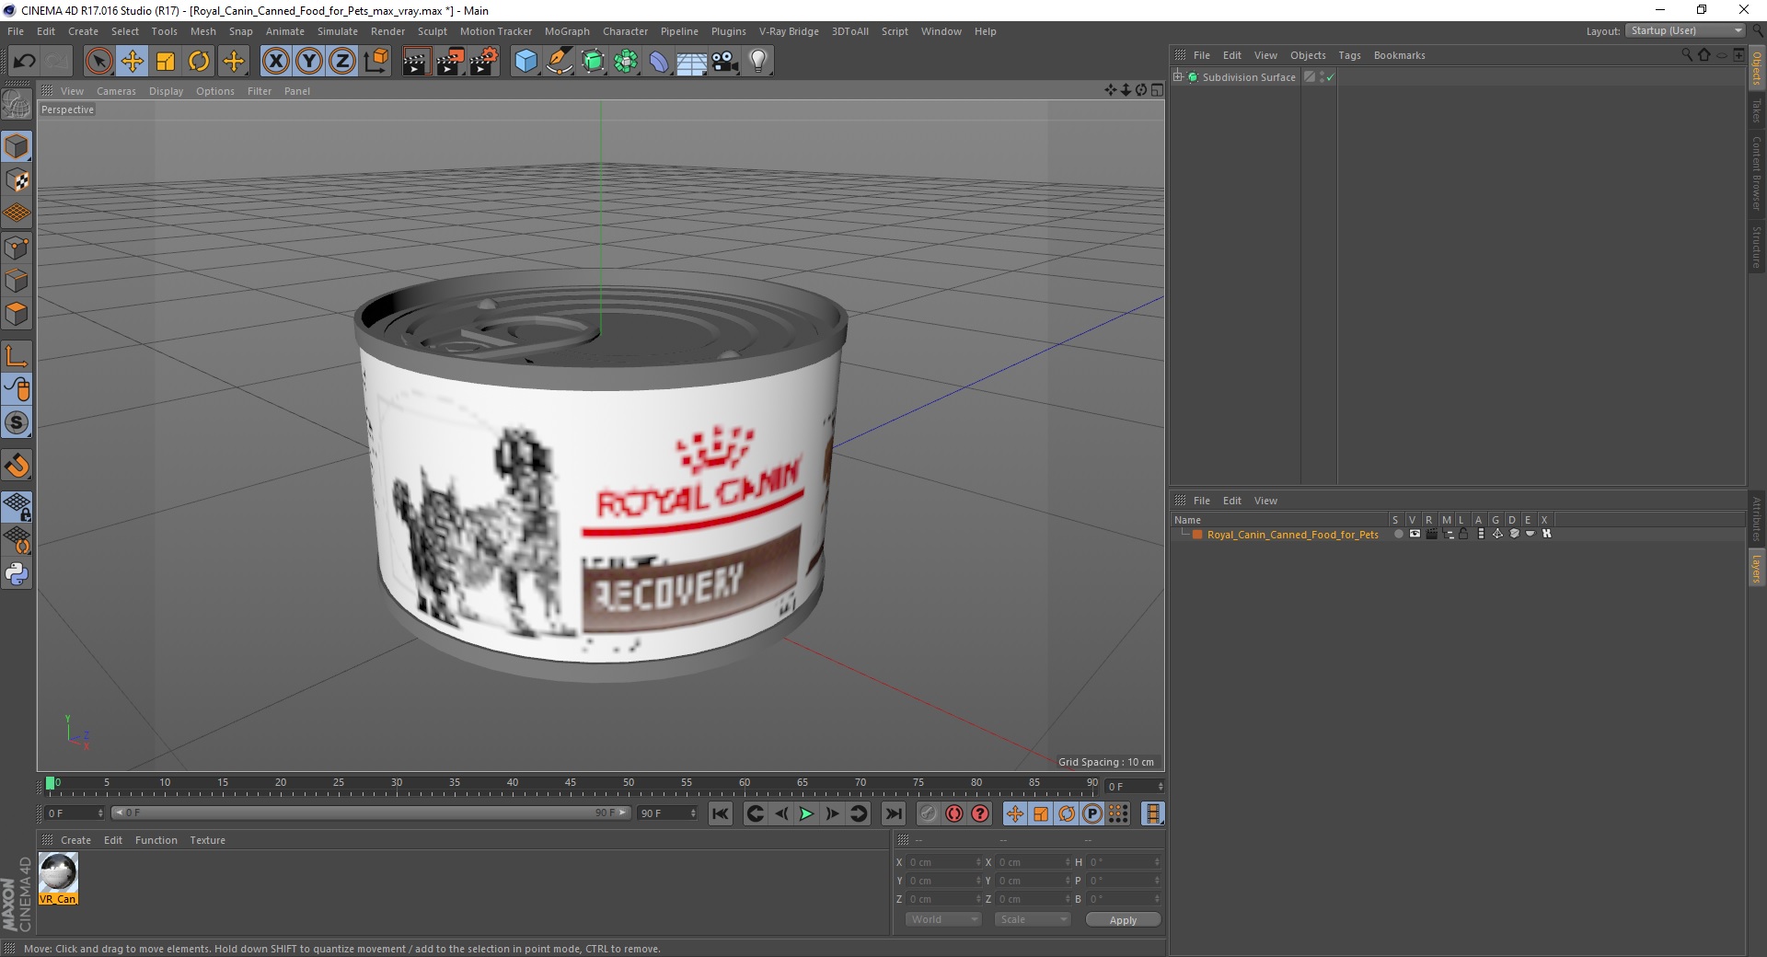This screenshot has width=1767, height=957.
Task: Open the MoGraph menu
Action: (x=567, y=31)
